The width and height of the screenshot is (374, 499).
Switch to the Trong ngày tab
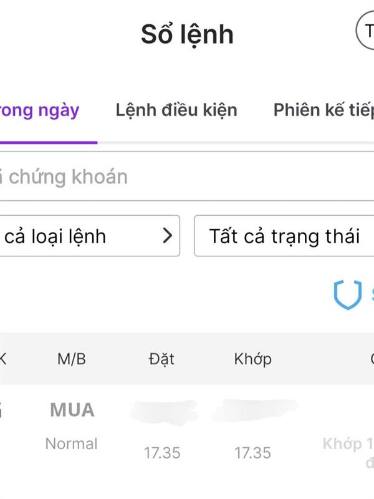click(x=41, y=110)
